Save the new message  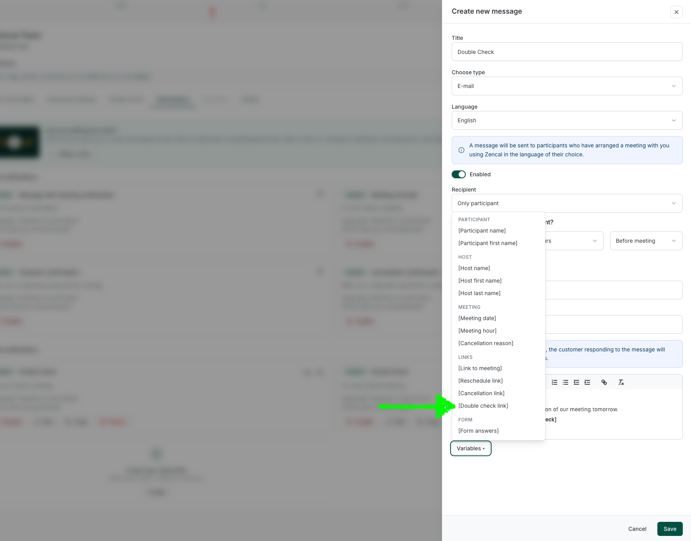click(669, 528)
